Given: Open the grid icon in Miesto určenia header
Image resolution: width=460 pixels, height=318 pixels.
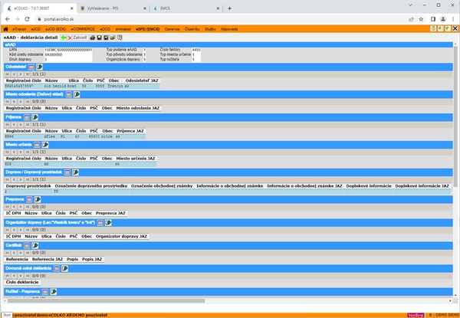Looking at the screenshot, I should coord(37,145).
